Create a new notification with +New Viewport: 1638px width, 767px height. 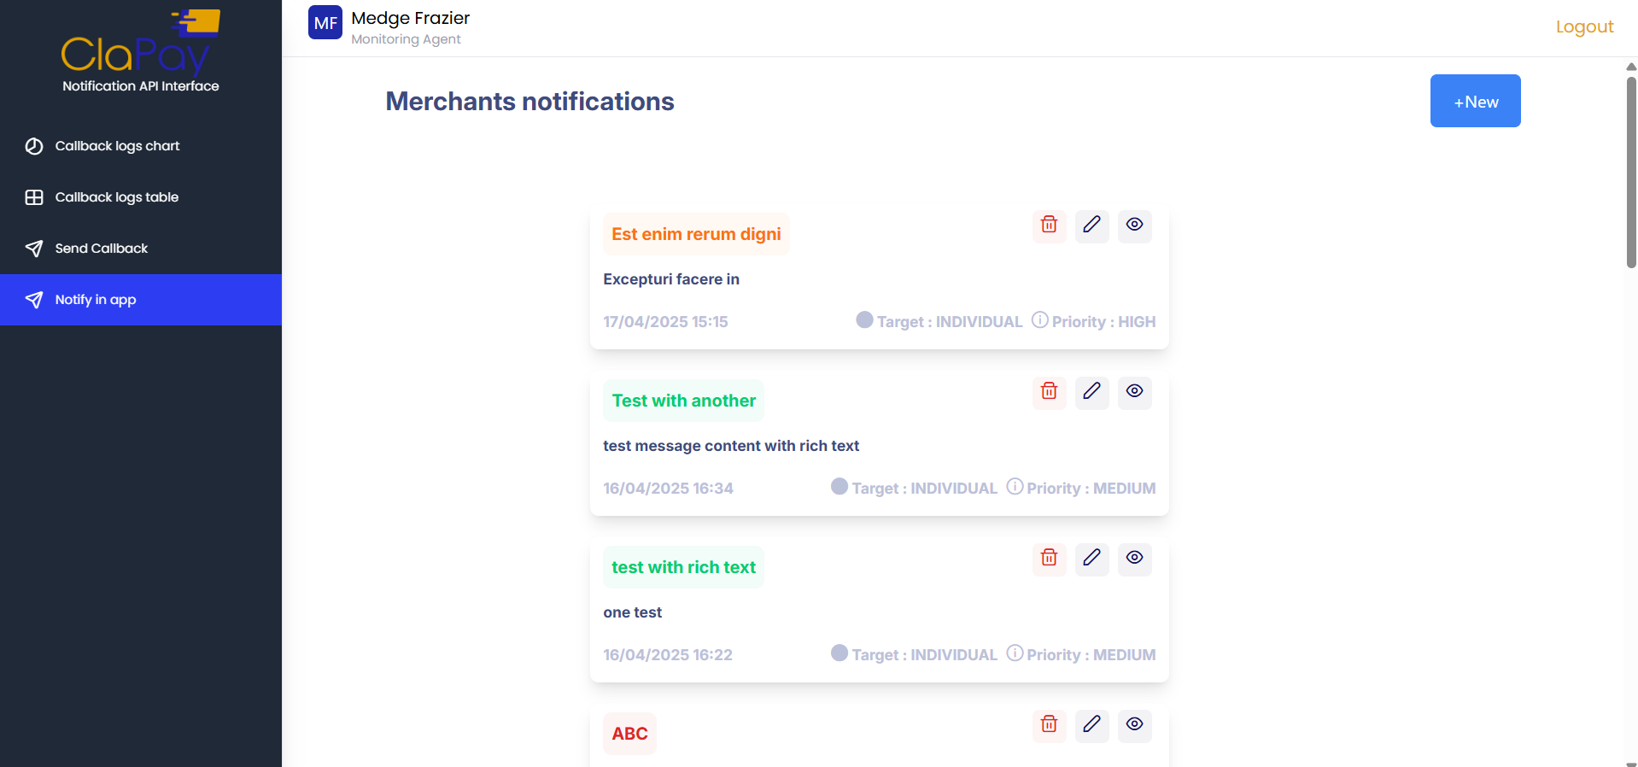pyautogui.click(x=1475, y=101)
